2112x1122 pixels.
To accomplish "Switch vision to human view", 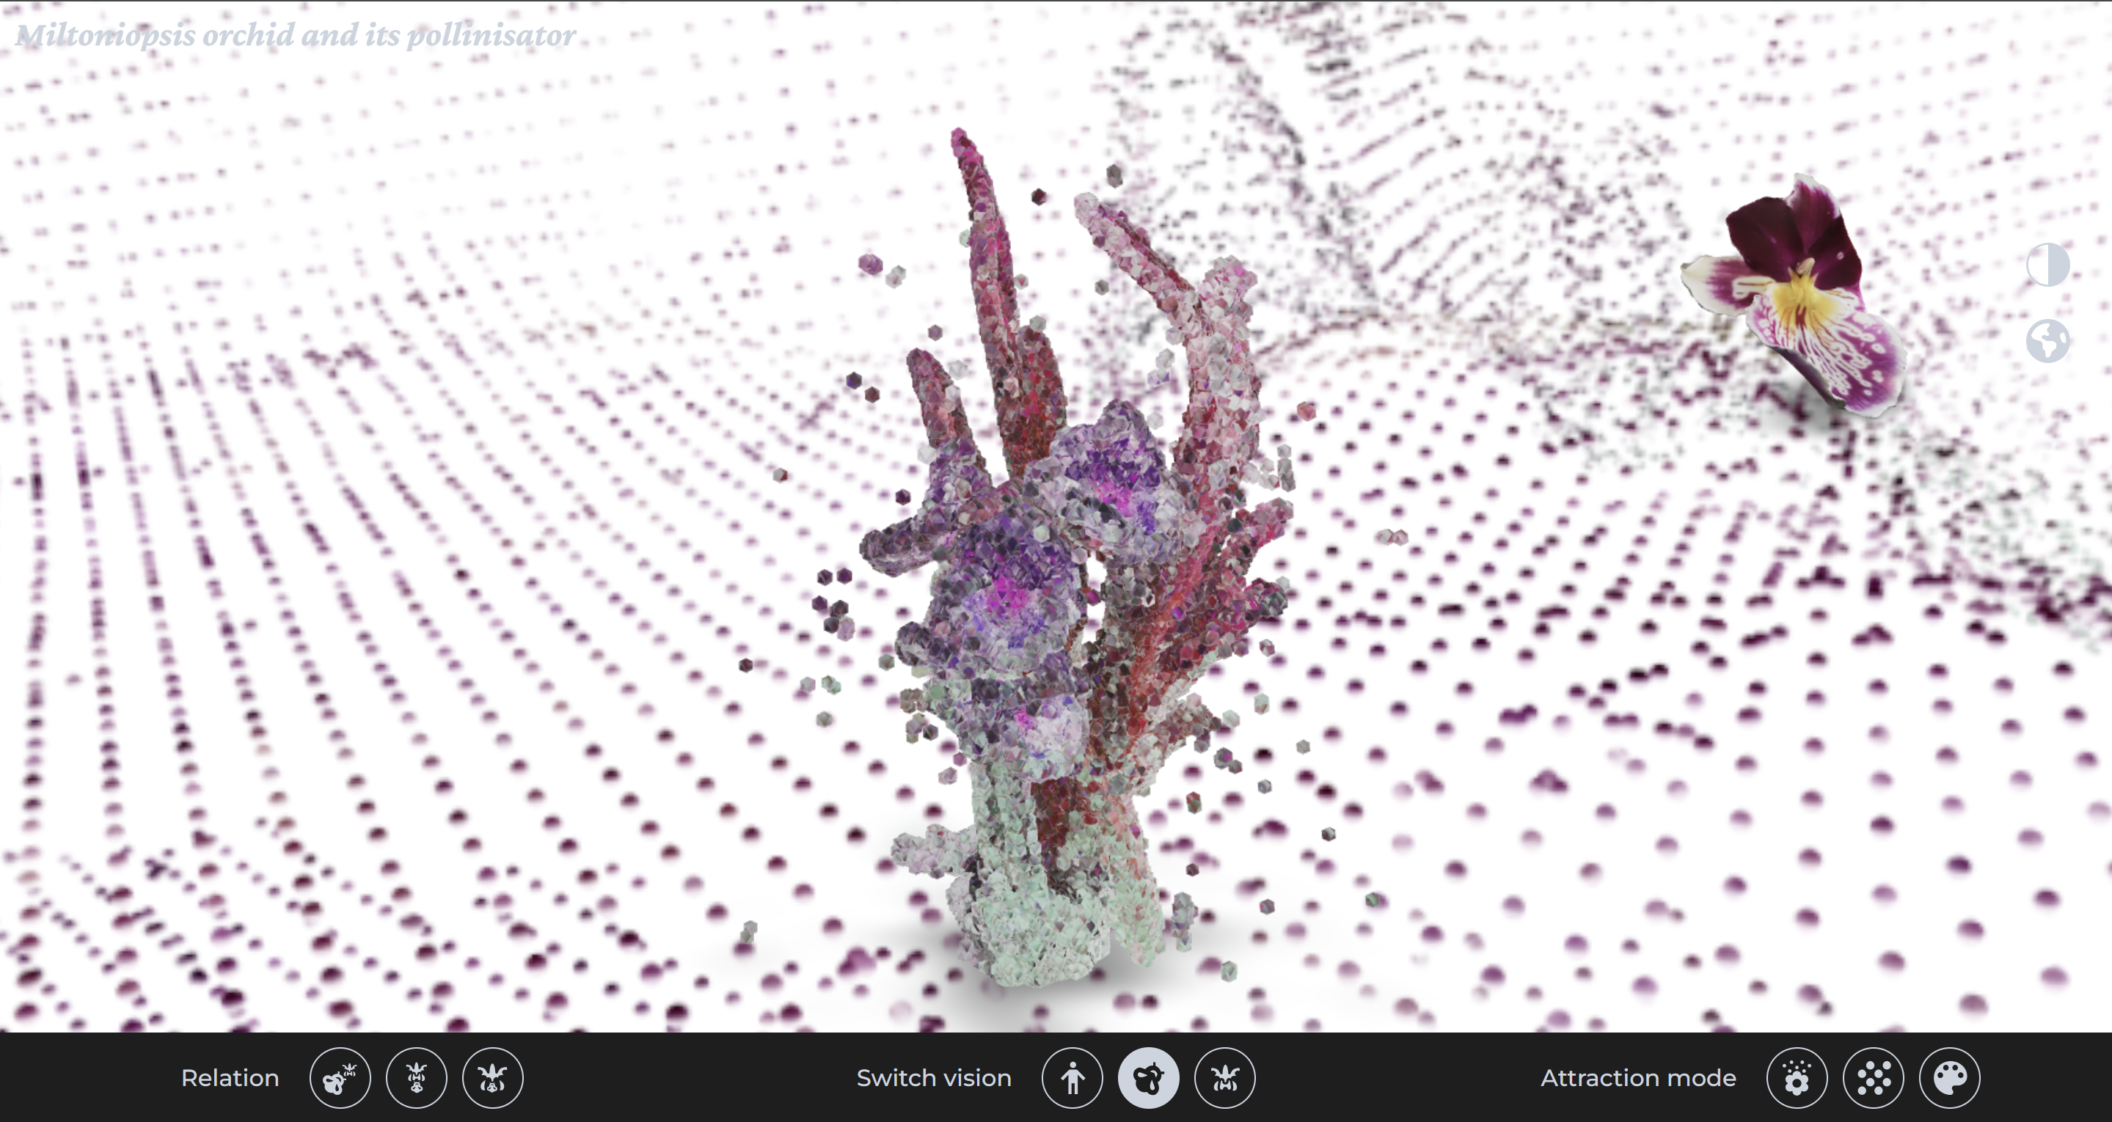I will tap(1072, 1078).
